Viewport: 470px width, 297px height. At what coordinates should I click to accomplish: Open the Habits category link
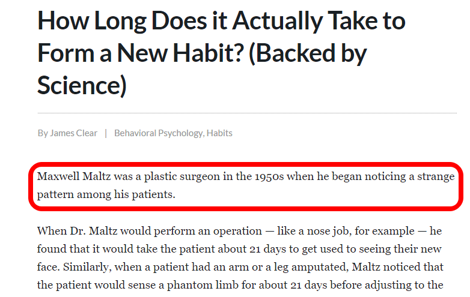point(219,133)
